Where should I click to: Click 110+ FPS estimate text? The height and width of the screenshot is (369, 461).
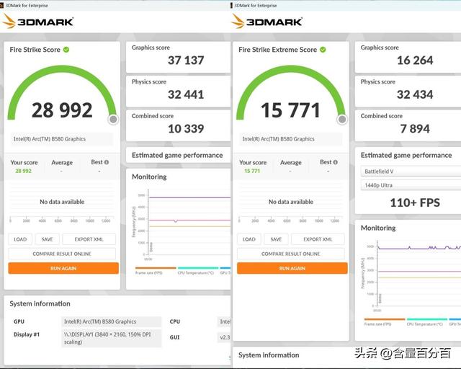pyautogui.click(x=415, y=203)
